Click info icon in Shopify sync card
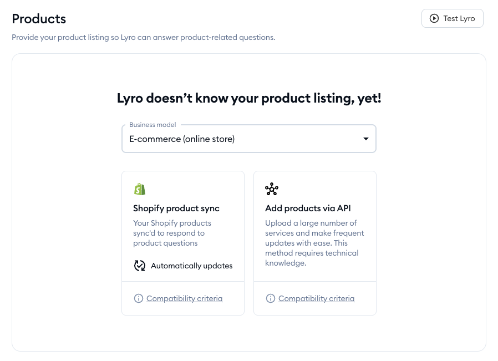This screenshot has height=361, width=498. click(x=139, y=298)
